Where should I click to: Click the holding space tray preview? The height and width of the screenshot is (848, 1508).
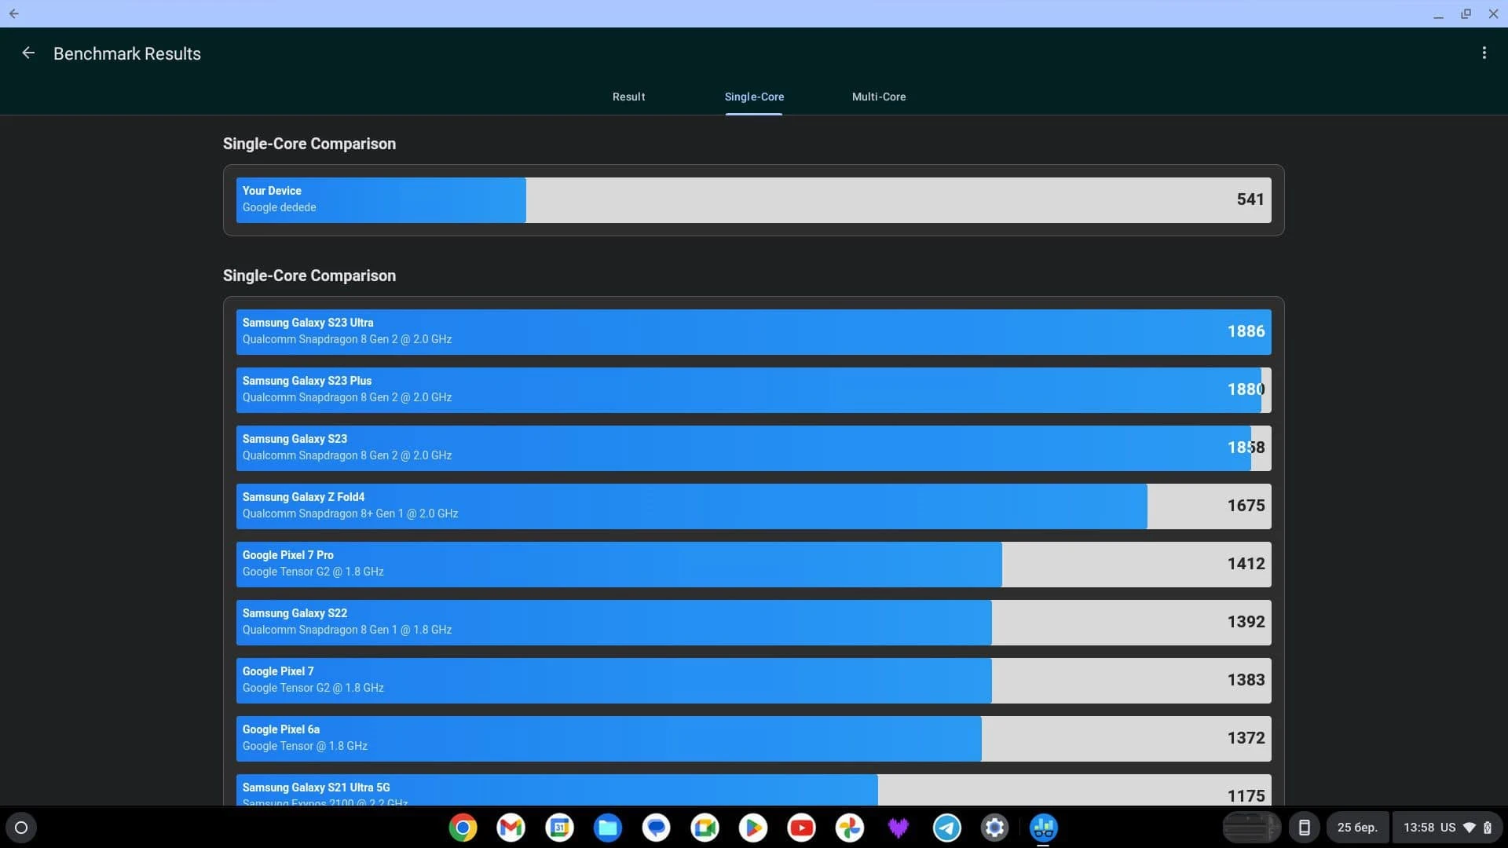[1252, 828]
